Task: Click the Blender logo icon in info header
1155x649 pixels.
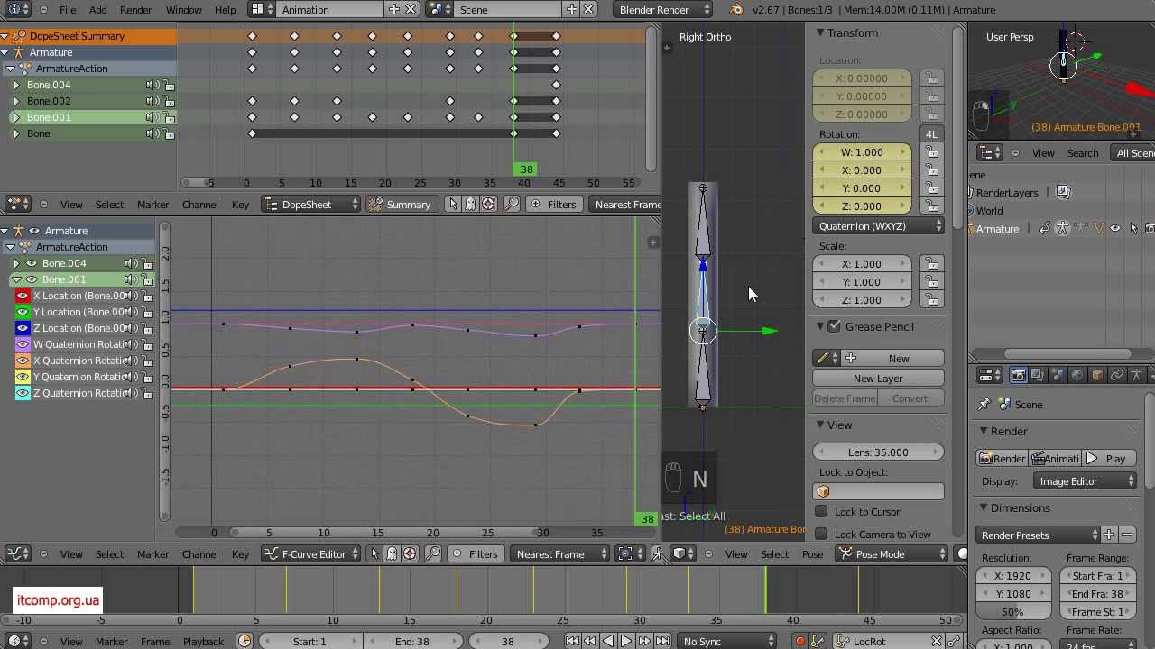Action: (736, 10)
